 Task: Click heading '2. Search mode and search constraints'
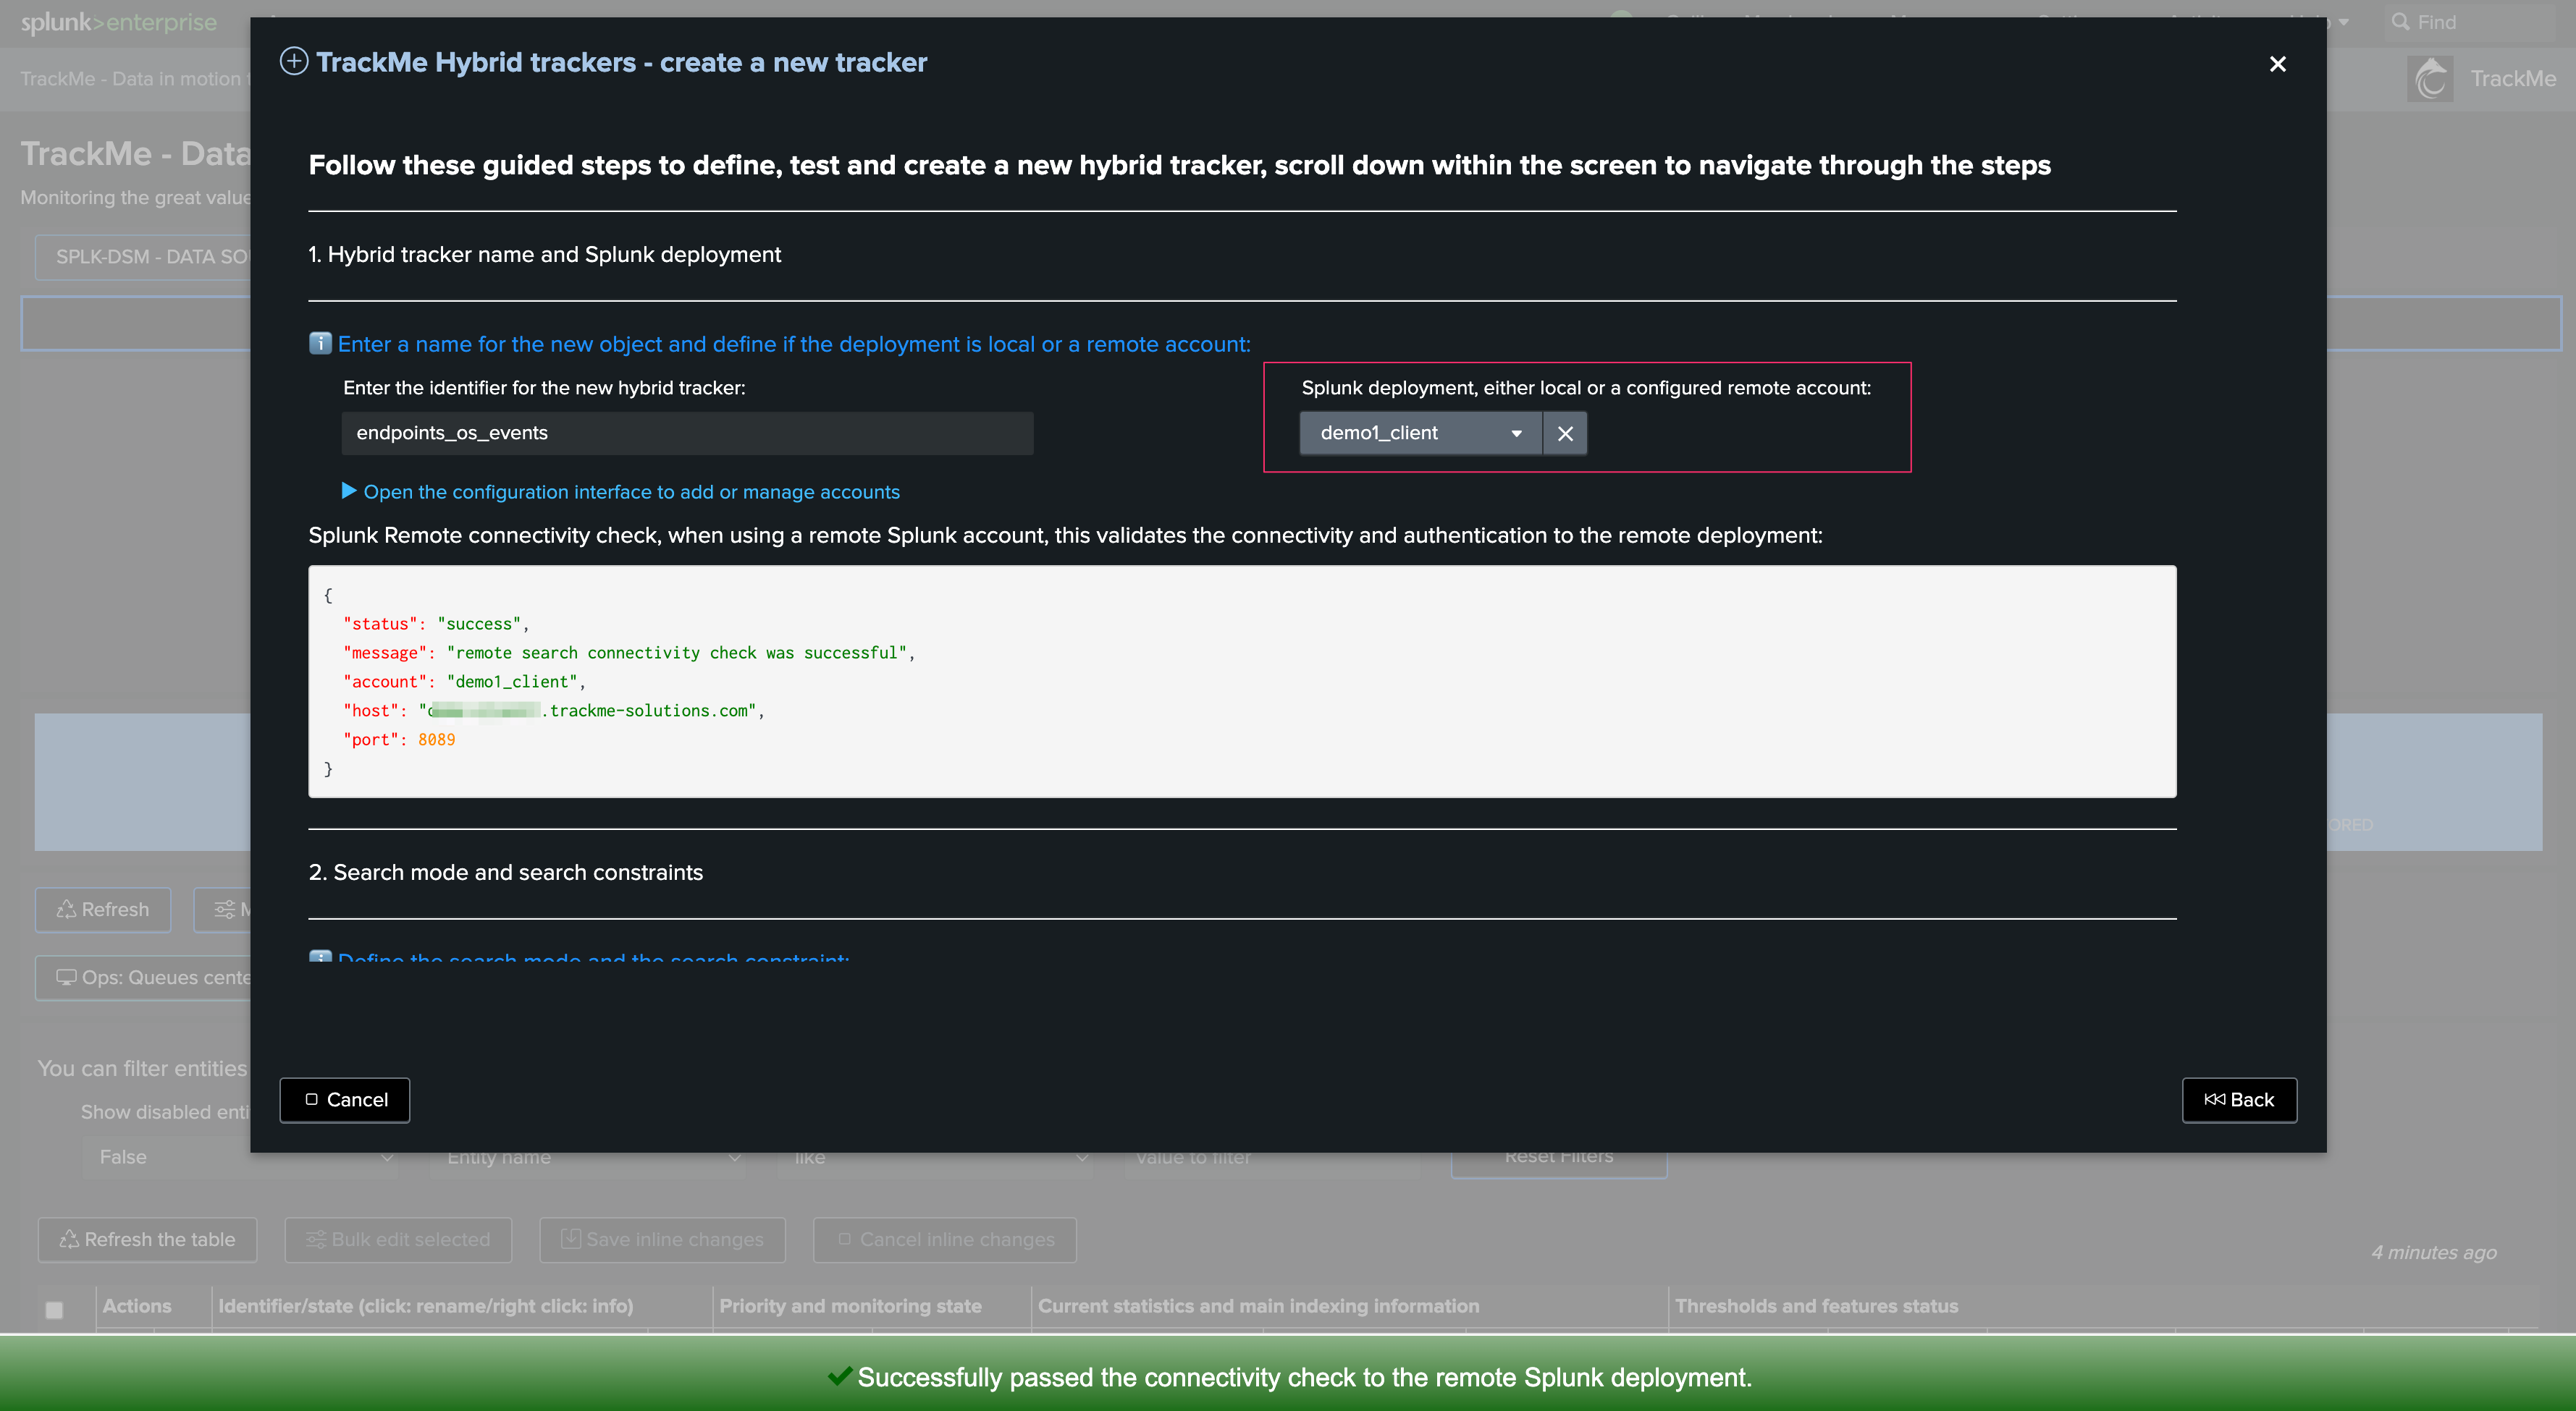click(505, 873)
